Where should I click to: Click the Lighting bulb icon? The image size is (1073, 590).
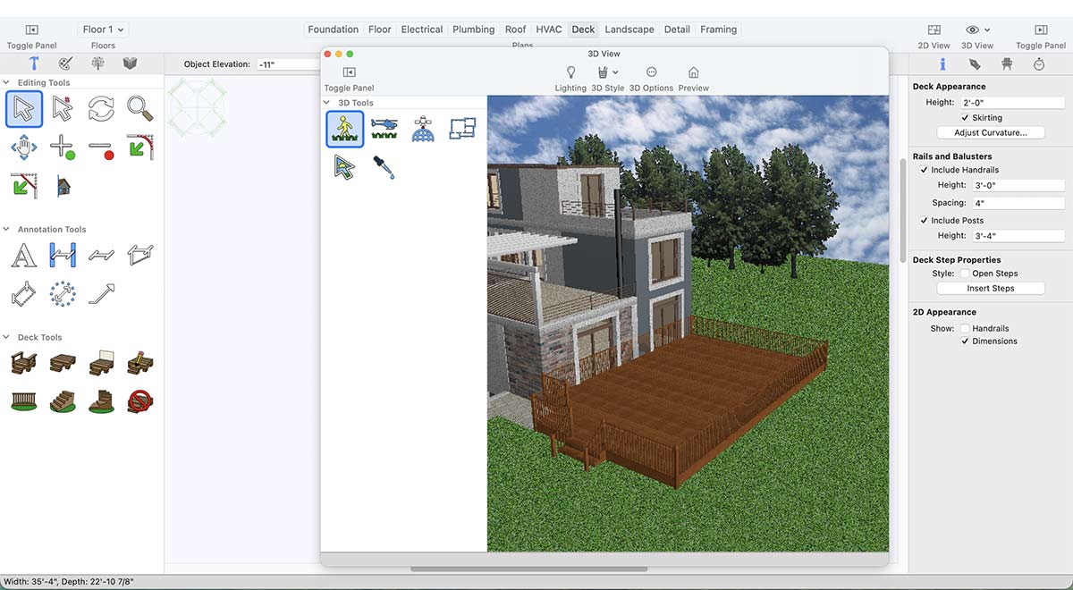click(570, 72)
